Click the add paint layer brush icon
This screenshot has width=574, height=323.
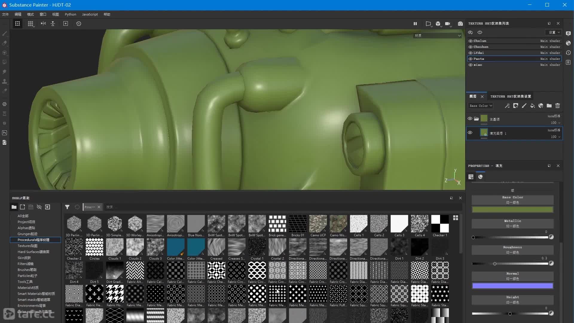coord(524,106)
